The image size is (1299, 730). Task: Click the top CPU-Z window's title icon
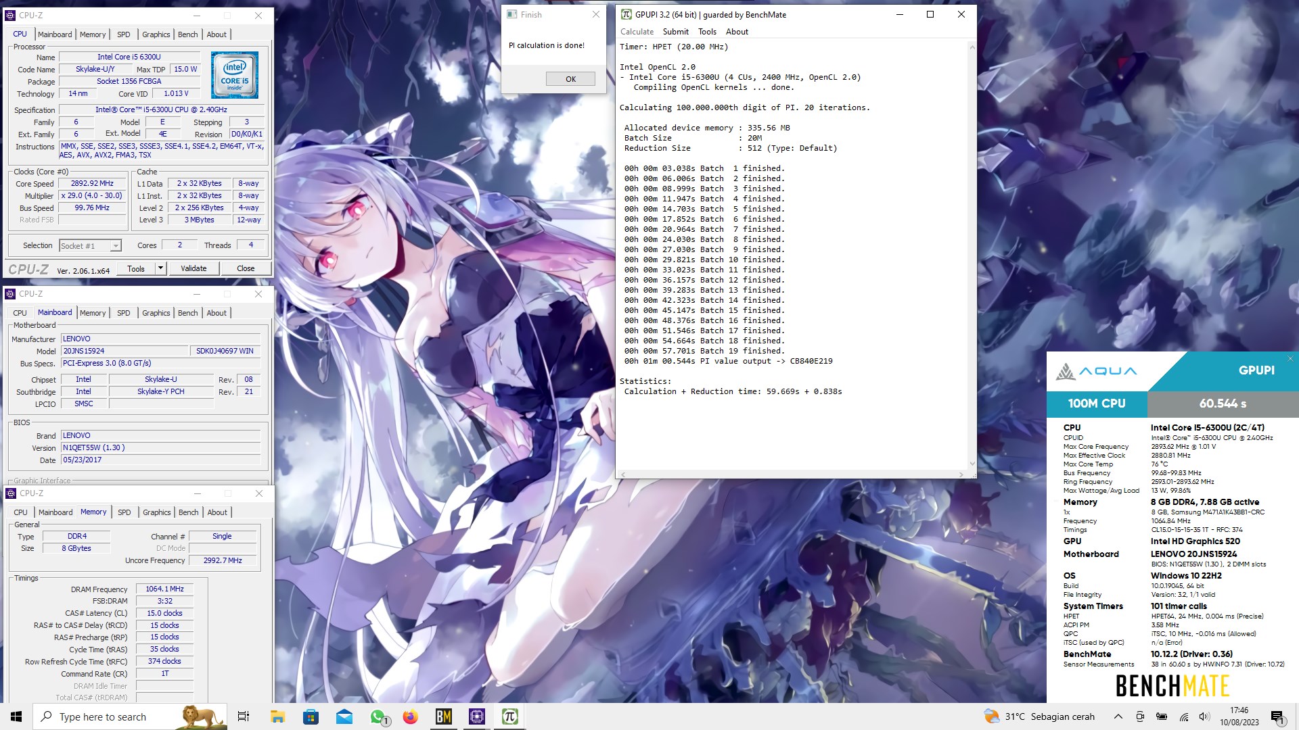10,15
